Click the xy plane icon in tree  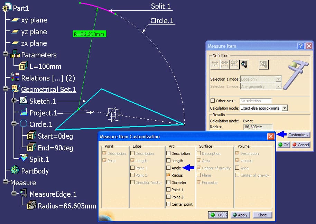(x=15, y=20)
